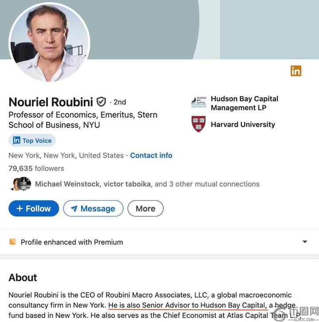Viewport: 319px width, 322px height.
Task: Click the gold LinkedIn Premium badge icon
Action: point(296,71)
